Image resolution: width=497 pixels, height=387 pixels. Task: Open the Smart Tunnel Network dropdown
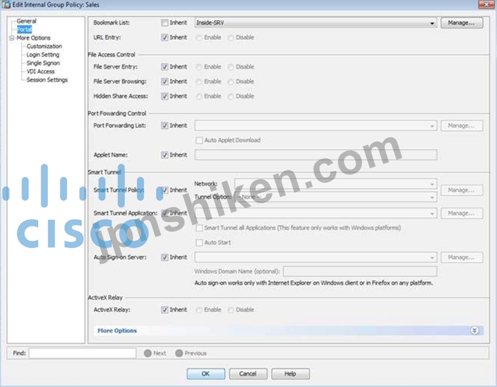coord(336,184)
